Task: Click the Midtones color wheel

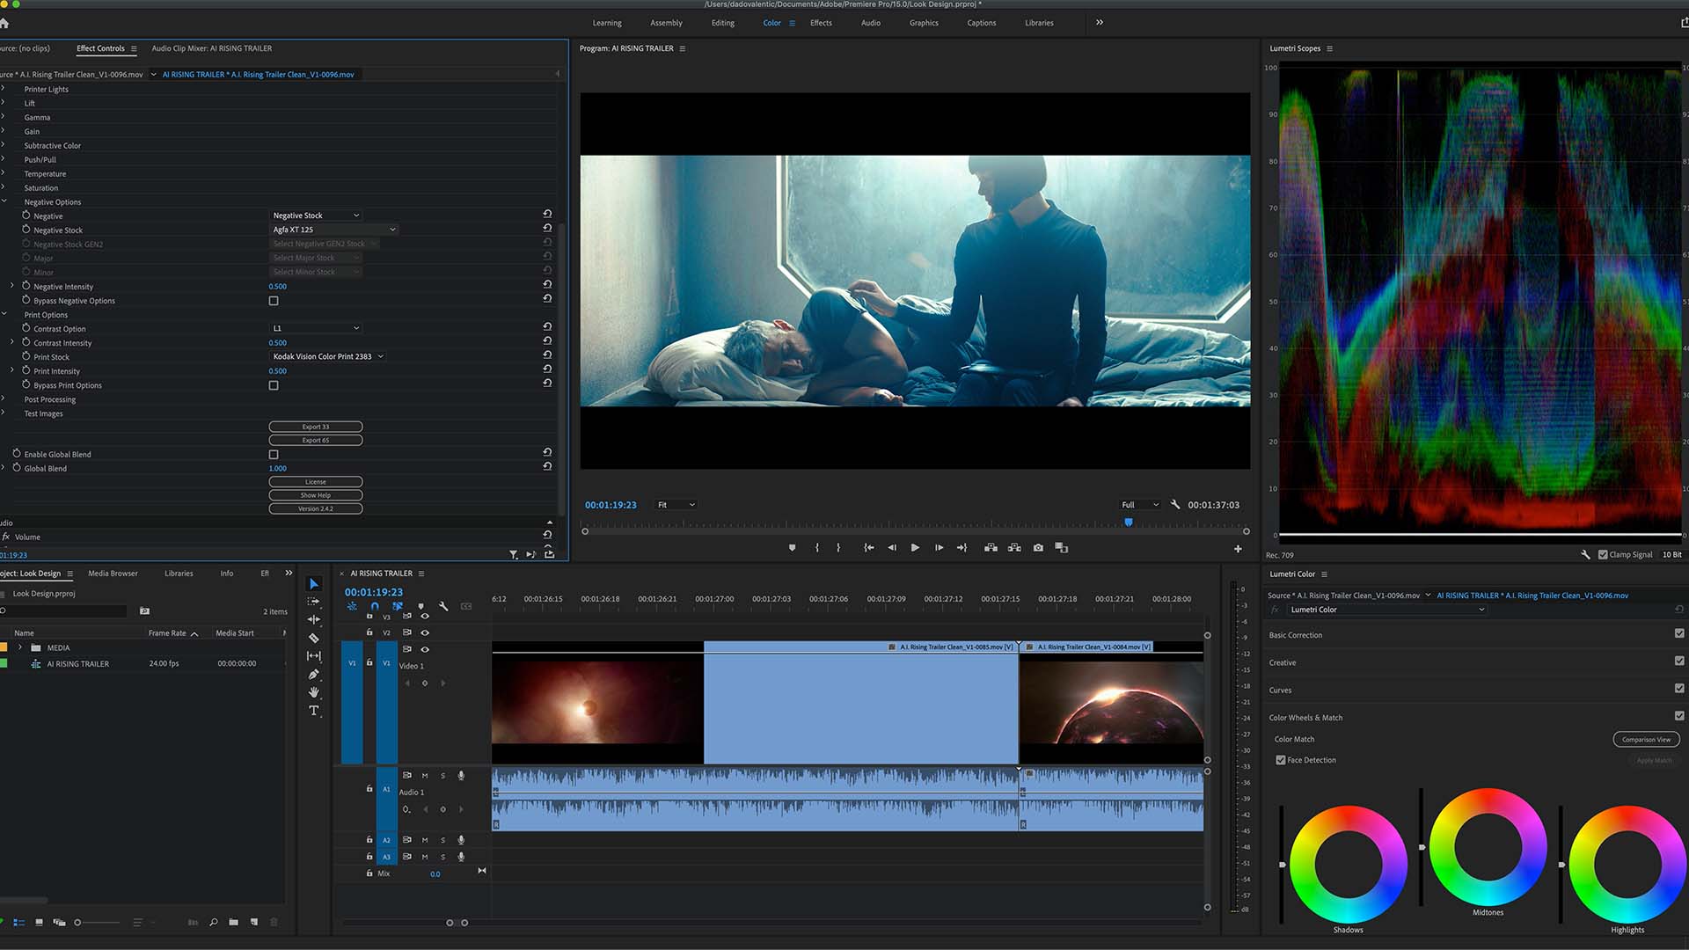Action: [1488, 847]
